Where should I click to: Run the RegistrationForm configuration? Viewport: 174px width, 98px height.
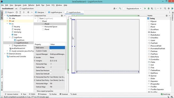point(145,8)
